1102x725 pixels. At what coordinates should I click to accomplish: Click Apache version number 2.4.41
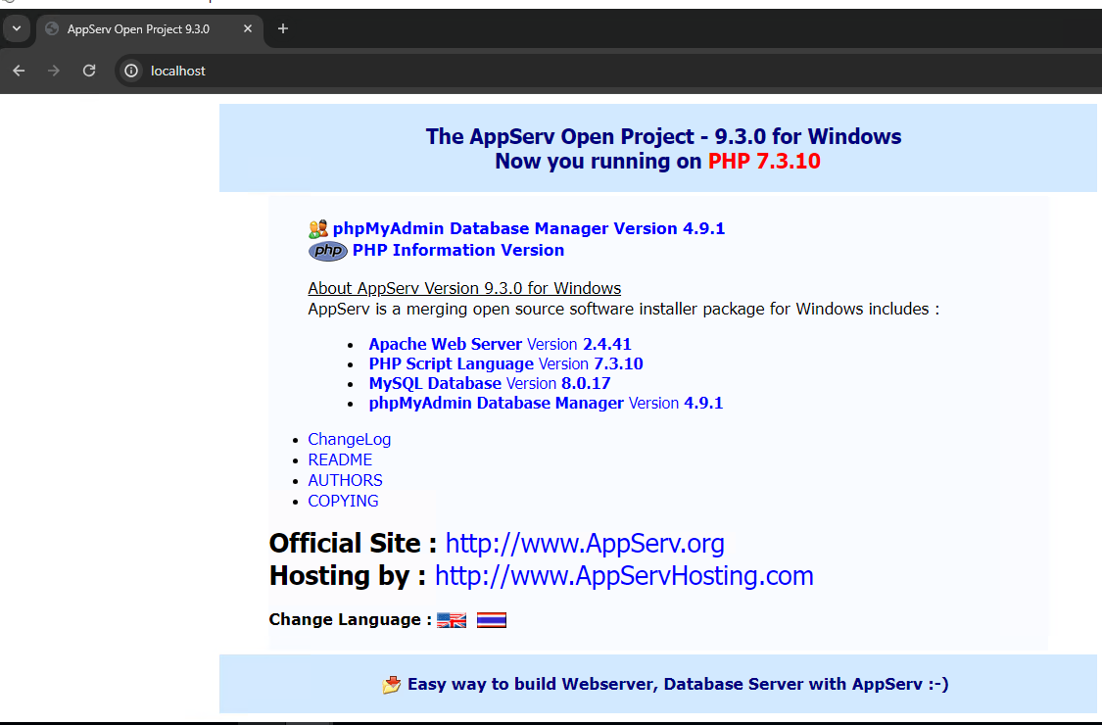pyautogui.click(x=606, y=344)
